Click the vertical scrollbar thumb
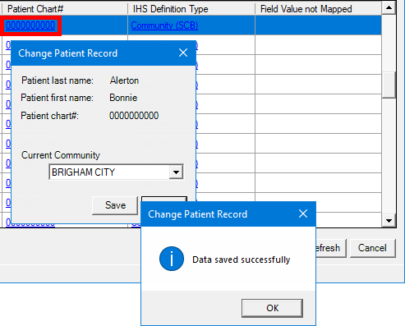The height and width of the screenshot is (326, 405). (389, 85)
